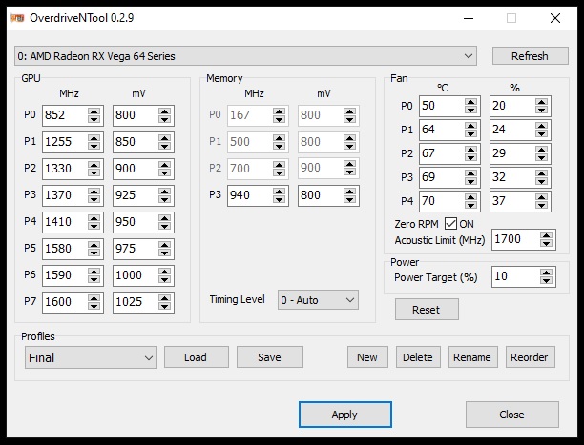Viewport: 584px width, 445px height.
Task: Increase GPU P5 mV with up arrow
Action: [164, 245]
